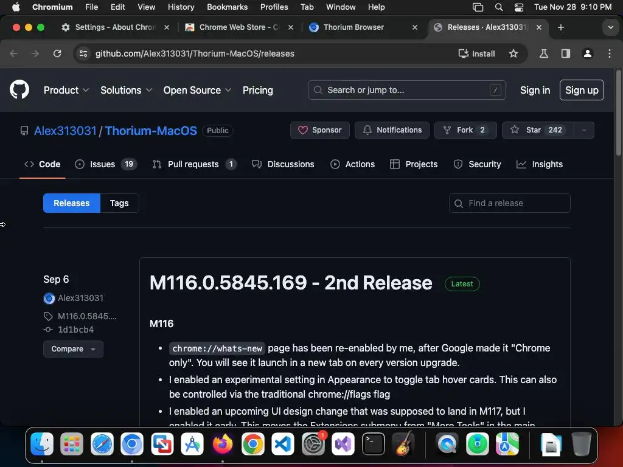623x467 pixels.
Task: Open the 1d1bcb4 commit link
Action: [x=75, y=330]
